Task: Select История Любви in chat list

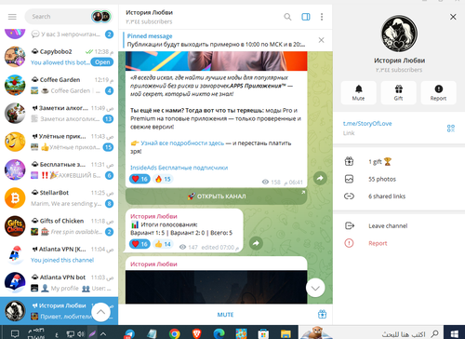Action: coord(59,311)
